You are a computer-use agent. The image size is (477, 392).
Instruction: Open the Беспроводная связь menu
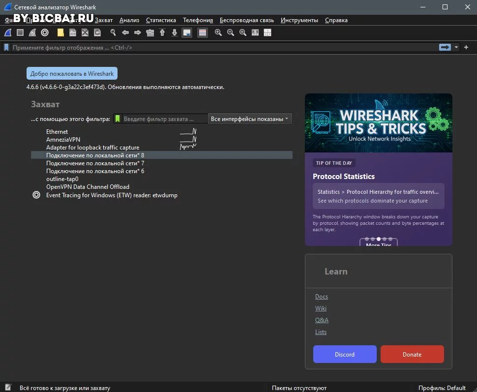point(247,20)
